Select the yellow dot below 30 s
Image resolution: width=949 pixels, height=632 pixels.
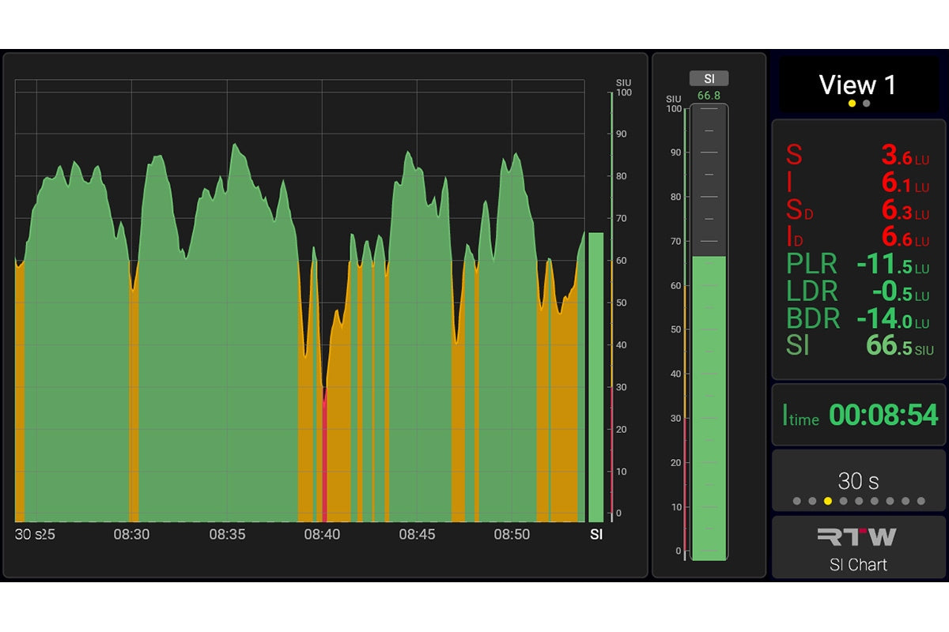pos(827,501)
